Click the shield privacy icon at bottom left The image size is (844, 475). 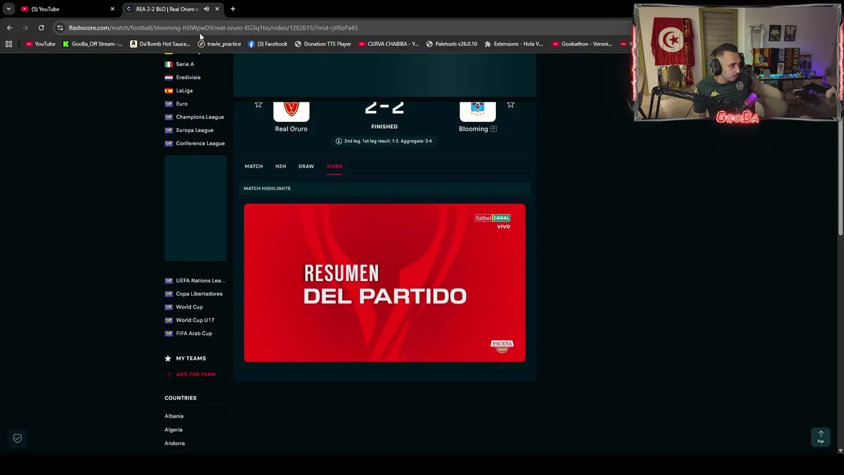coord(18,438)
